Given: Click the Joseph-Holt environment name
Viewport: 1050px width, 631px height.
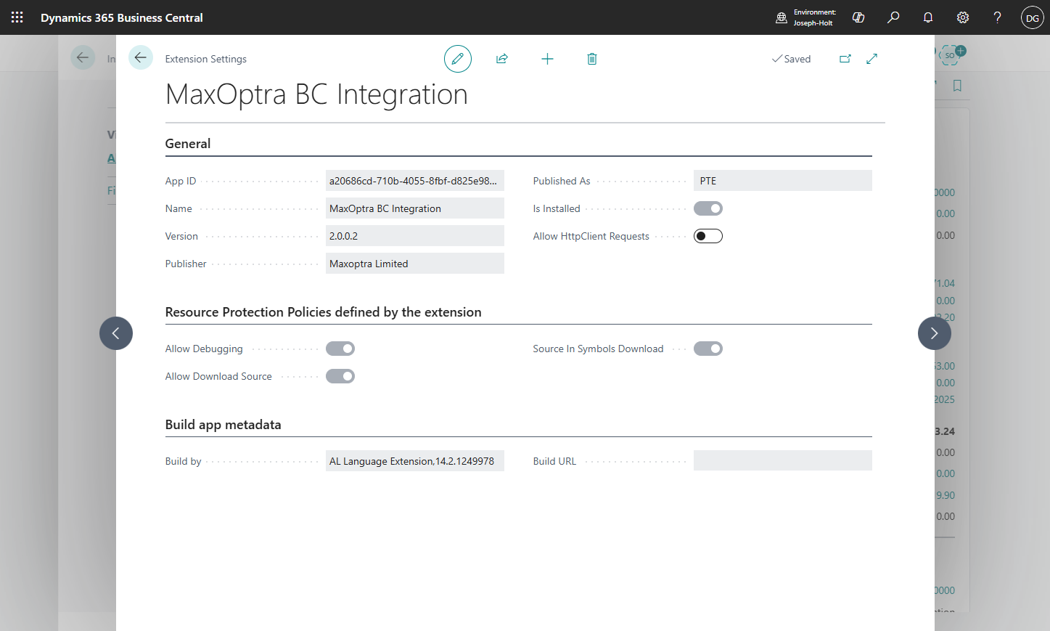Looking at the screenshot, I should coord(813,23).
